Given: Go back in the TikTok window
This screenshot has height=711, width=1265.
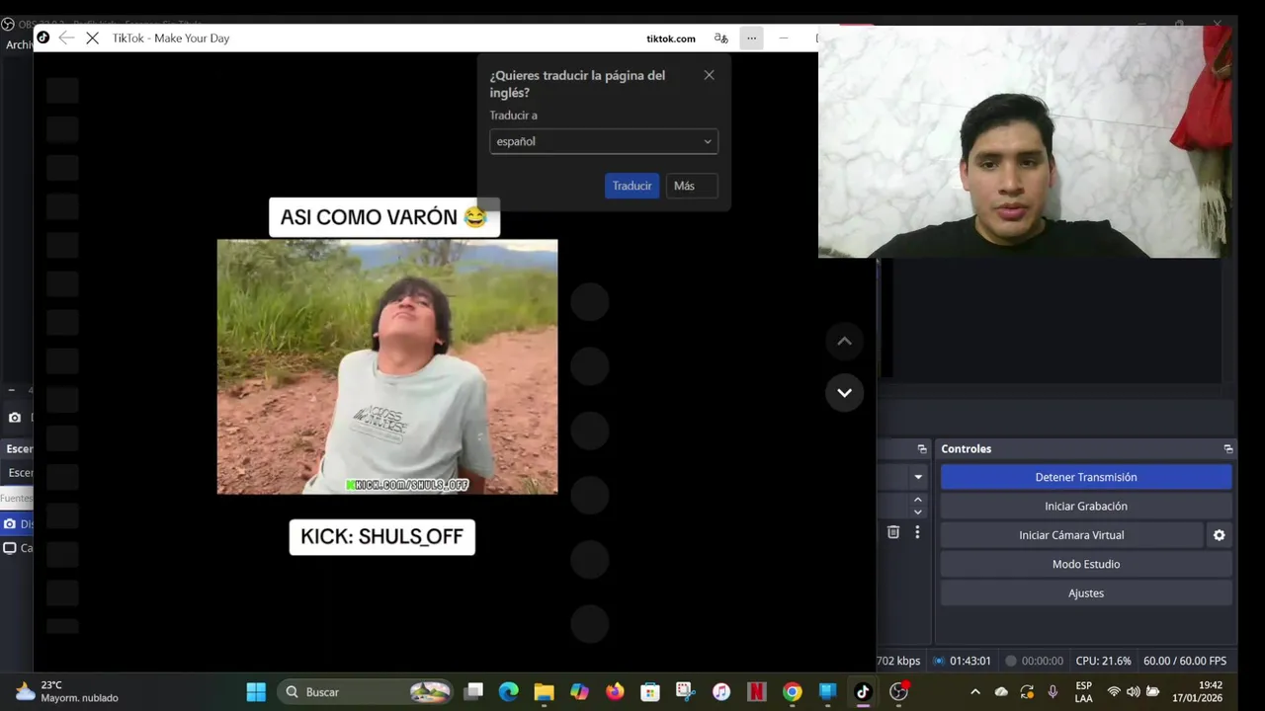Looking at the screenshot, I should tap(66, 38).
